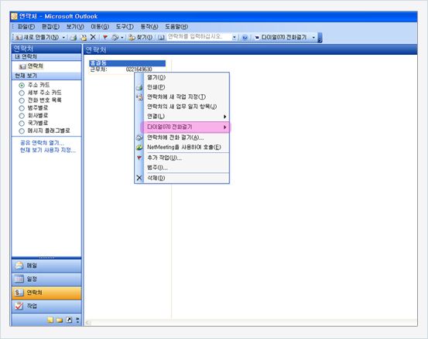Open the 도구(T) menu
Screen dimensions: 428x339
pyautogui.click(x=125, y=27)
